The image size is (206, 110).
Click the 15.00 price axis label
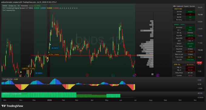point(200,14)
